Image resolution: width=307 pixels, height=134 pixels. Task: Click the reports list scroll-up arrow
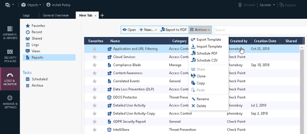(x=302, y=47)
